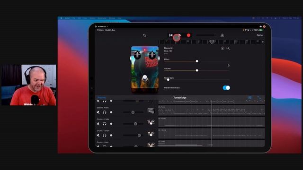Viewport: 303px width, 170px height.
Task: Disable the Prevent Feedback switch
Action: tap(226, 88)
